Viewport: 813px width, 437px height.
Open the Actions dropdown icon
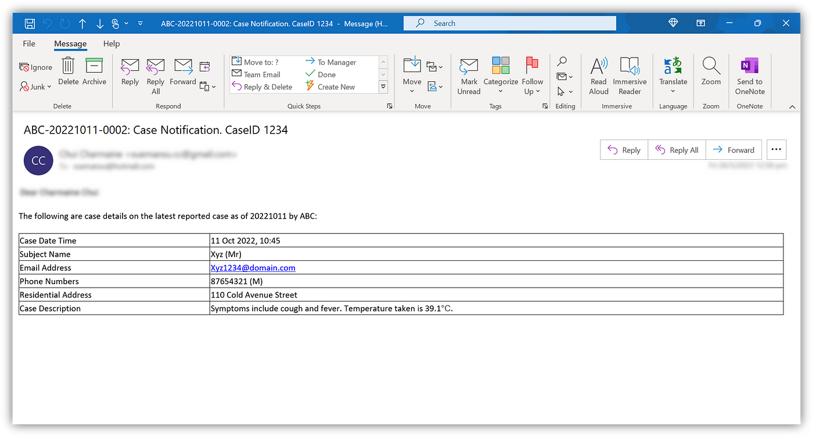[x=434, y=87]
